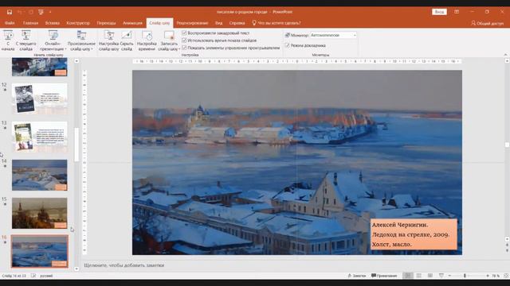Start slideshow from current slide icon
Image resolution: width=510 pixels, height=286 pixels.
(26, 35)
